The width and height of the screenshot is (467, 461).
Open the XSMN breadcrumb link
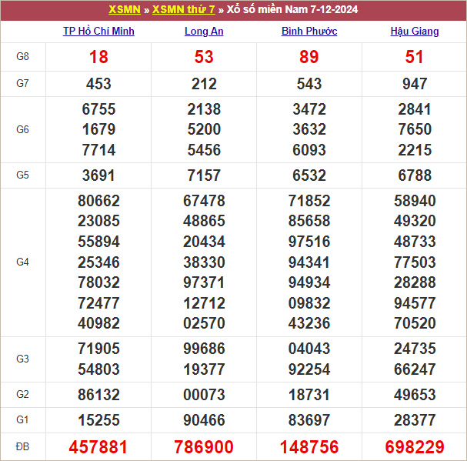[125, 9]
